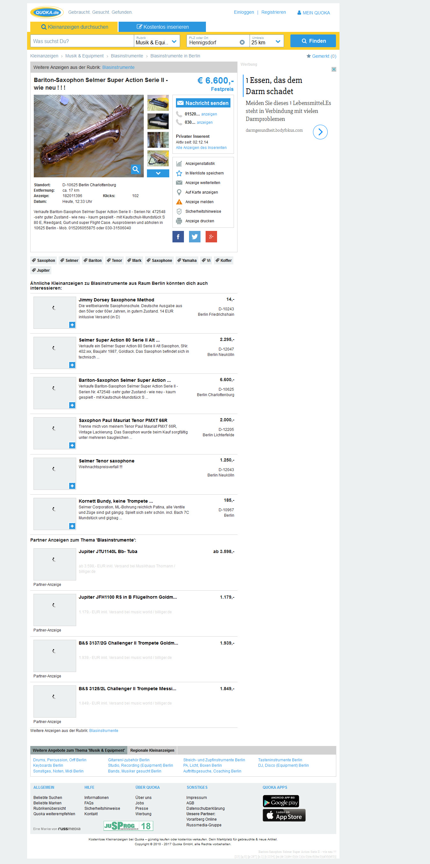
Task: Switch to Kleinanzeigen durchsuchen tab
Action: click(74, 27)
